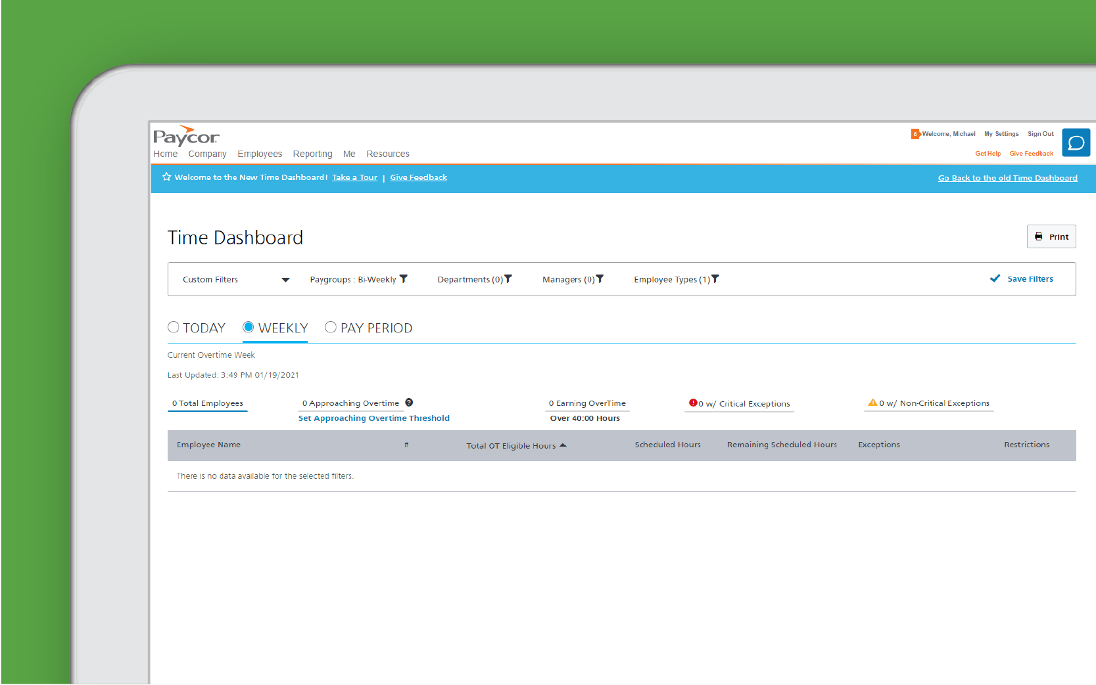Viewport: 1096px width, 685px height.
Task: Click the Exceptions column header
Action: [x=879, y=445]
